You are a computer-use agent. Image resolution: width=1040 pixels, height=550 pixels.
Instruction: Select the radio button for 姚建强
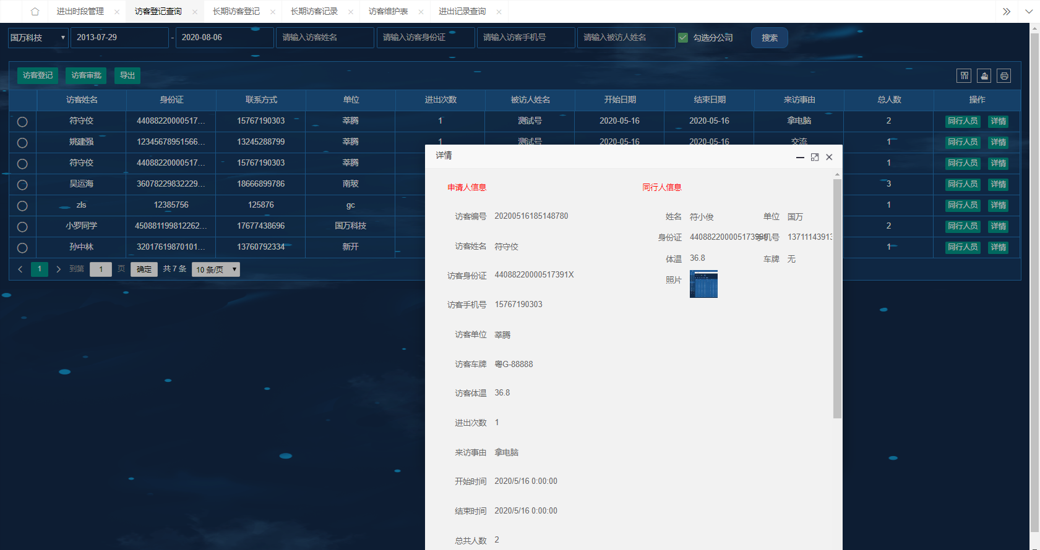click(x=22, y=143)
